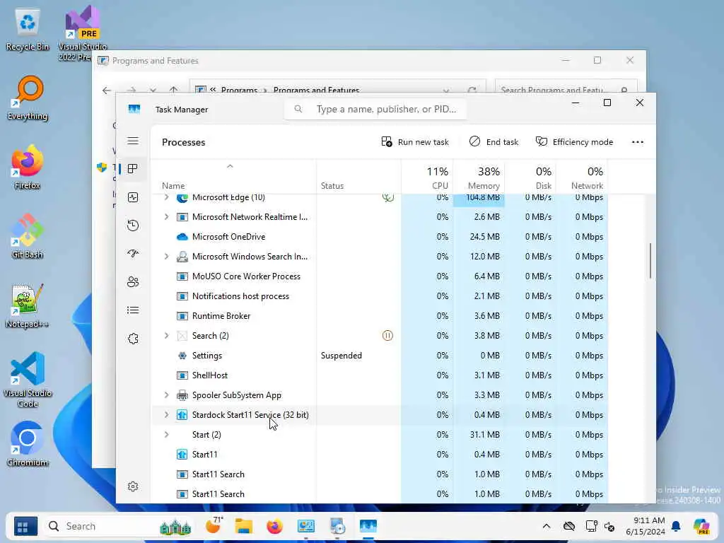Expand the Microsoft Edge (10) process group

tap(166, 198)
